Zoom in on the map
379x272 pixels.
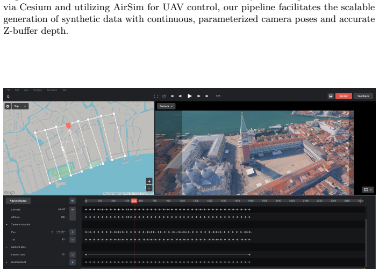149,181
